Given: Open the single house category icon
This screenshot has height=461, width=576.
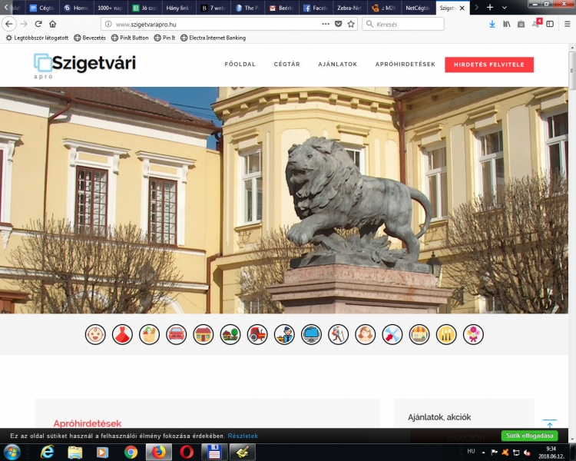Looking at the screenshot, I should [204, 334].
